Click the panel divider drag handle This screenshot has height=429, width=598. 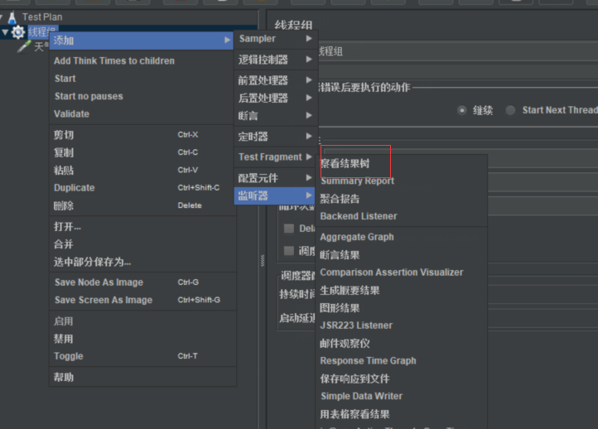pos(263,260)
